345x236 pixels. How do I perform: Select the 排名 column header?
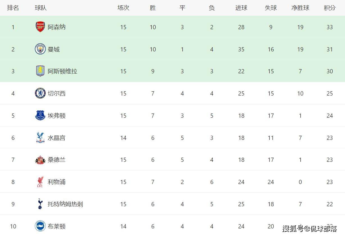[13, 8]
